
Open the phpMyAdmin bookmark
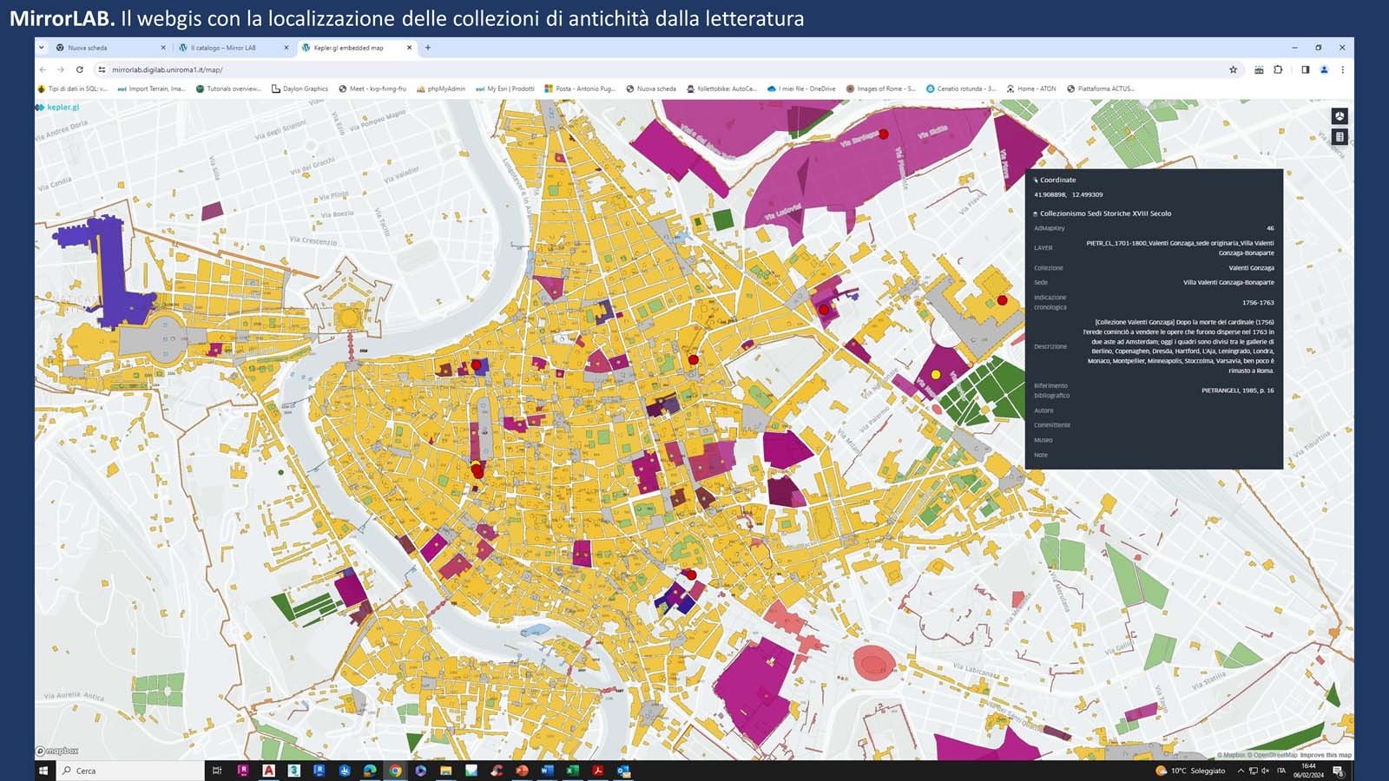click(441, 89)
